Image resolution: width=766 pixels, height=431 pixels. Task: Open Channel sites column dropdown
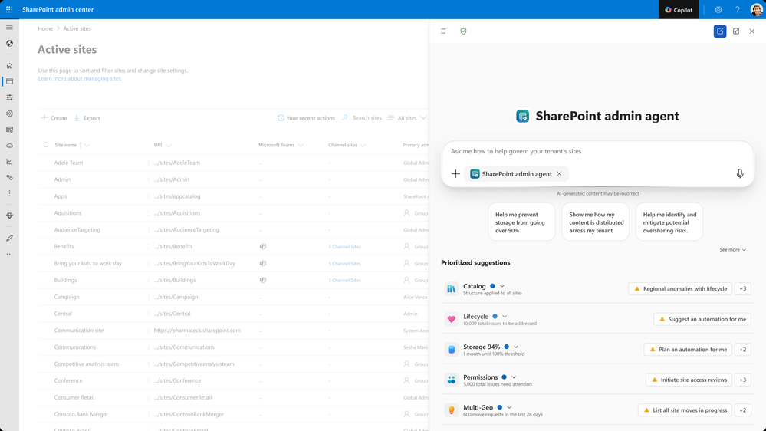363,145
